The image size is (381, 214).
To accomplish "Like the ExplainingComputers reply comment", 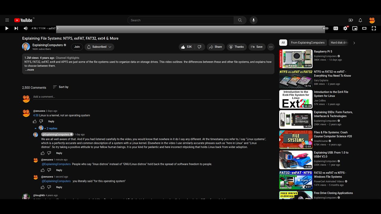I will click(x=43, y=153).
